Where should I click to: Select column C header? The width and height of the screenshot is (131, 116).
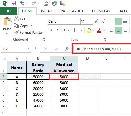coord(64,58)
